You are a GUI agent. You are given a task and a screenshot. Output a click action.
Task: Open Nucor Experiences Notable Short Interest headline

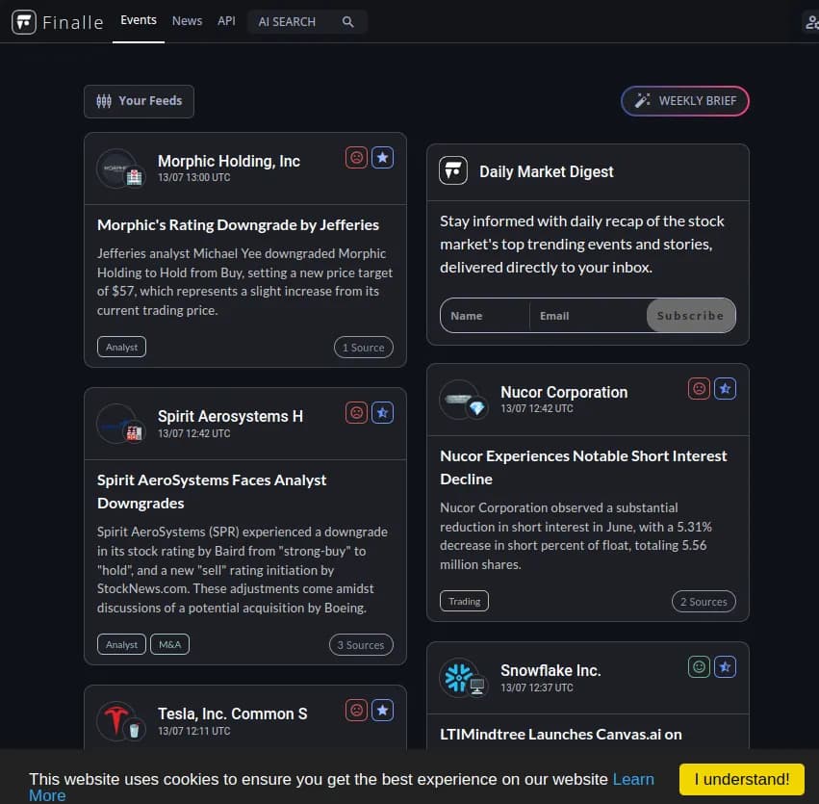[x=583, y=467]
